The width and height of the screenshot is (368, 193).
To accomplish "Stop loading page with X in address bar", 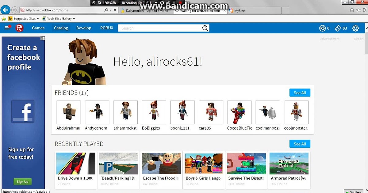I will (115, 10).
